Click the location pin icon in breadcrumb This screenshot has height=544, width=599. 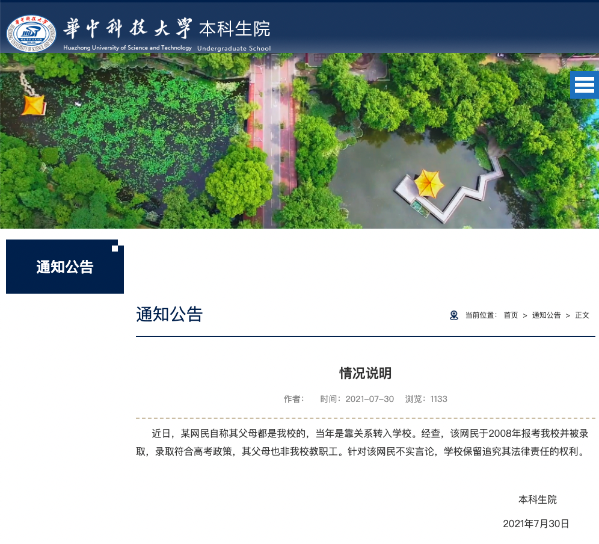point(454,315)
